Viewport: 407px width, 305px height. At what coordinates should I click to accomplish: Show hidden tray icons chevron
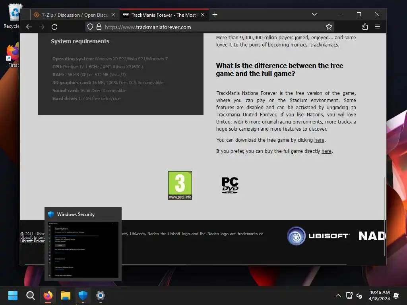coord(338,295)
